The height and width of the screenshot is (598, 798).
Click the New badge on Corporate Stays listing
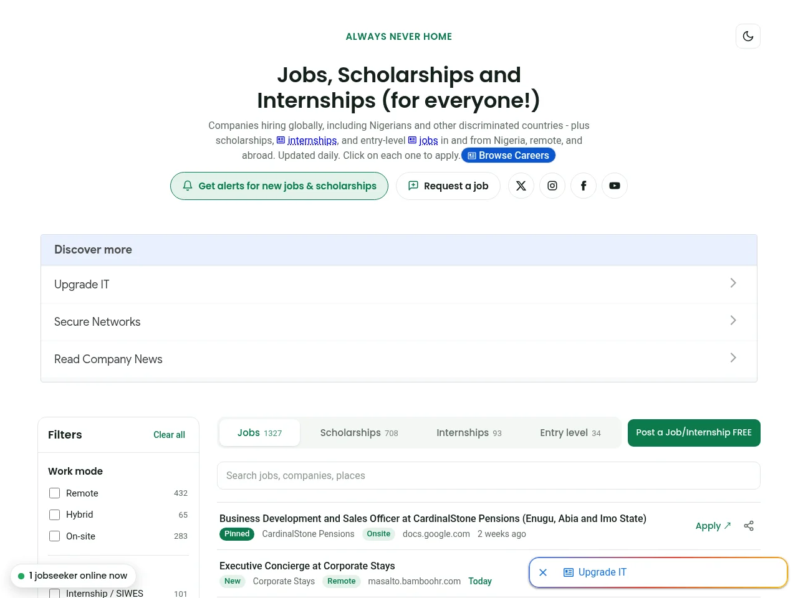point(233,581)
